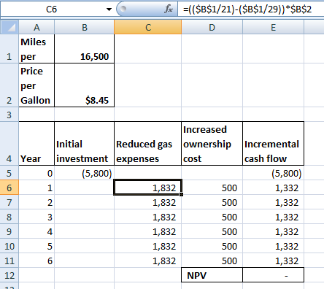Select column A header
Viewport: 324px width, 289px height.
pyautogui.click(x=36, y=27)
